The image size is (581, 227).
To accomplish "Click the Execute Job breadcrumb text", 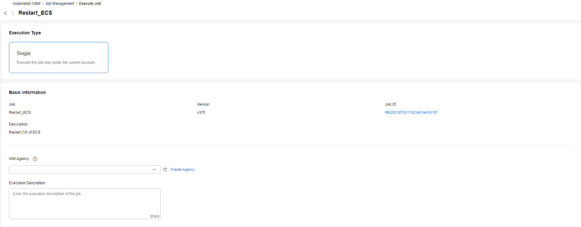I will tap(90, 3).
